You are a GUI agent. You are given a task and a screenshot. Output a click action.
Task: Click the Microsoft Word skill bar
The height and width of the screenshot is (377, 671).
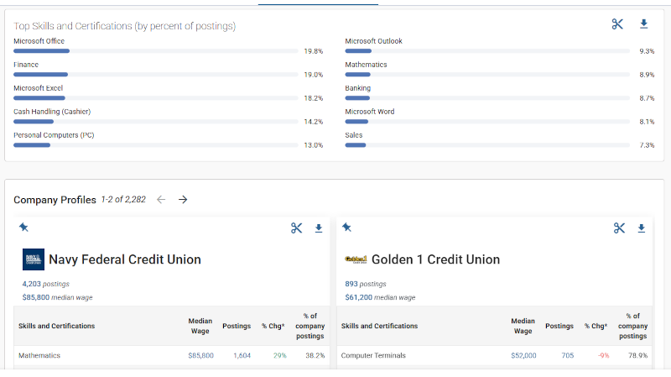tap(487, 122)
